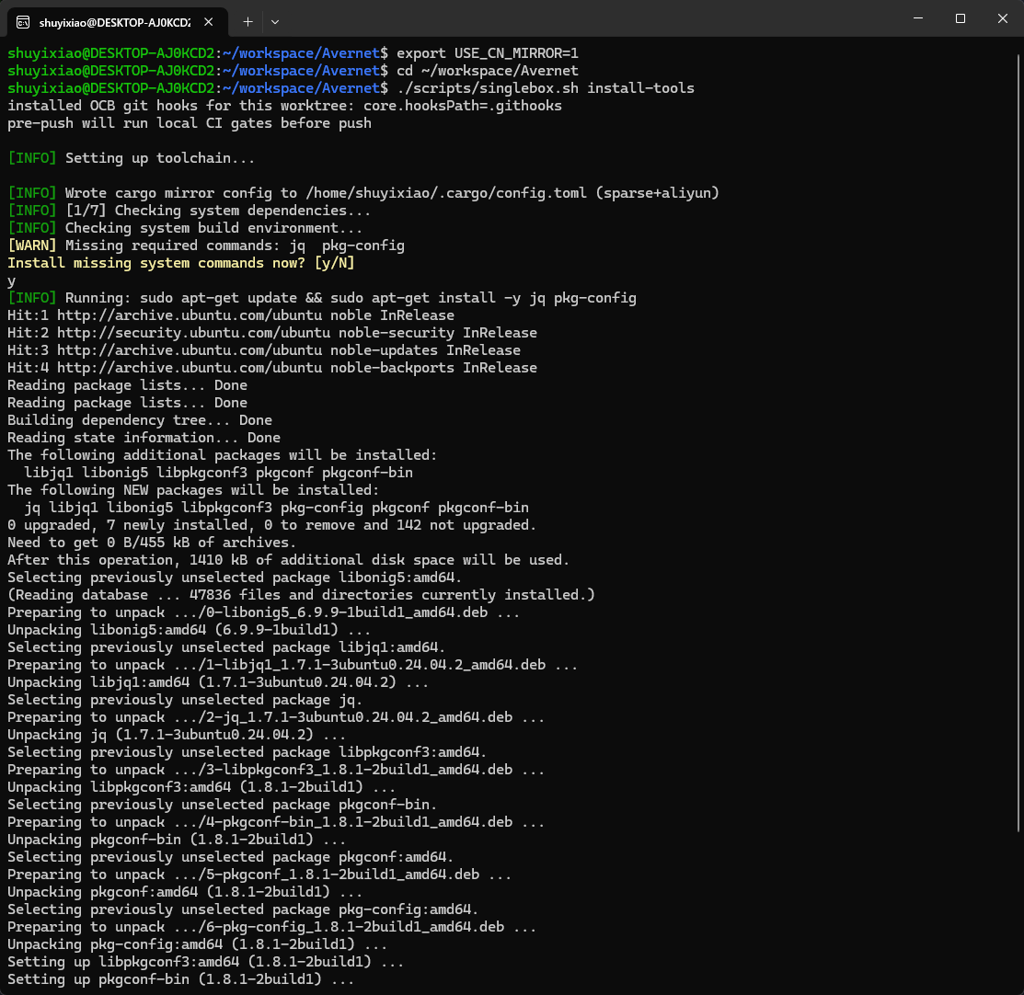Click 'Unpacking libonig5:amd64 (6.9.9-1build1)' line

(x=189, y=630)
